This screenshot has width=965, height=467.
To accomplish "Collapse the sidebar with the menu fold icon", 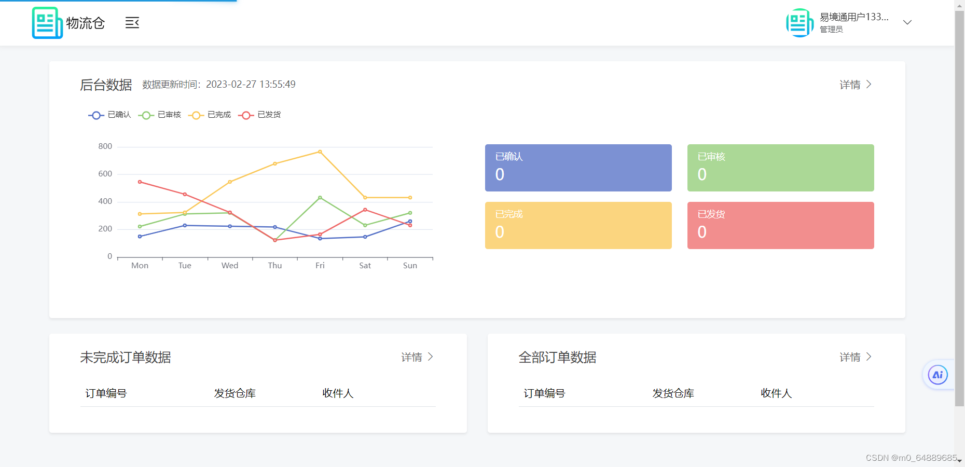I will [x=132, y=23].
